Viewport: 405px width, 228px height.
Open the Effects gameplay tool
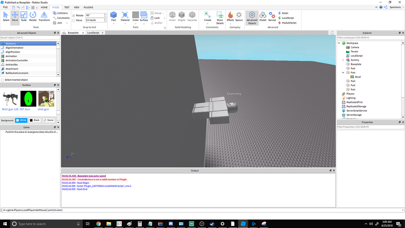[x=230, y=17]
